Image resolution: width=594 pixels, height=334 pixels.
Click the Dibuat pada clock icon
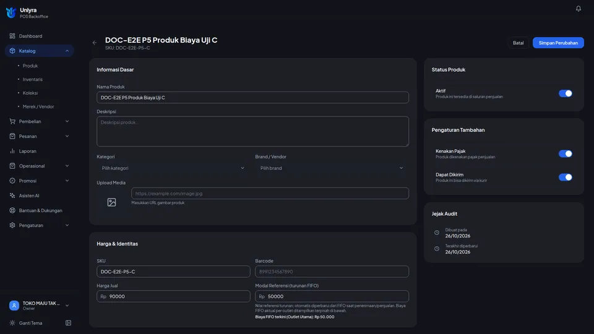[x=437, y=233]
